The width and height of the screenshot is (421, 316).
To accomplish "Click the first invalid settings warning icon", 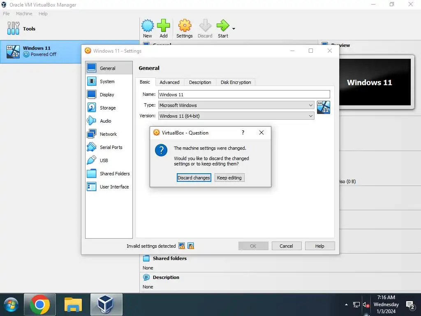I will point(182,246).
